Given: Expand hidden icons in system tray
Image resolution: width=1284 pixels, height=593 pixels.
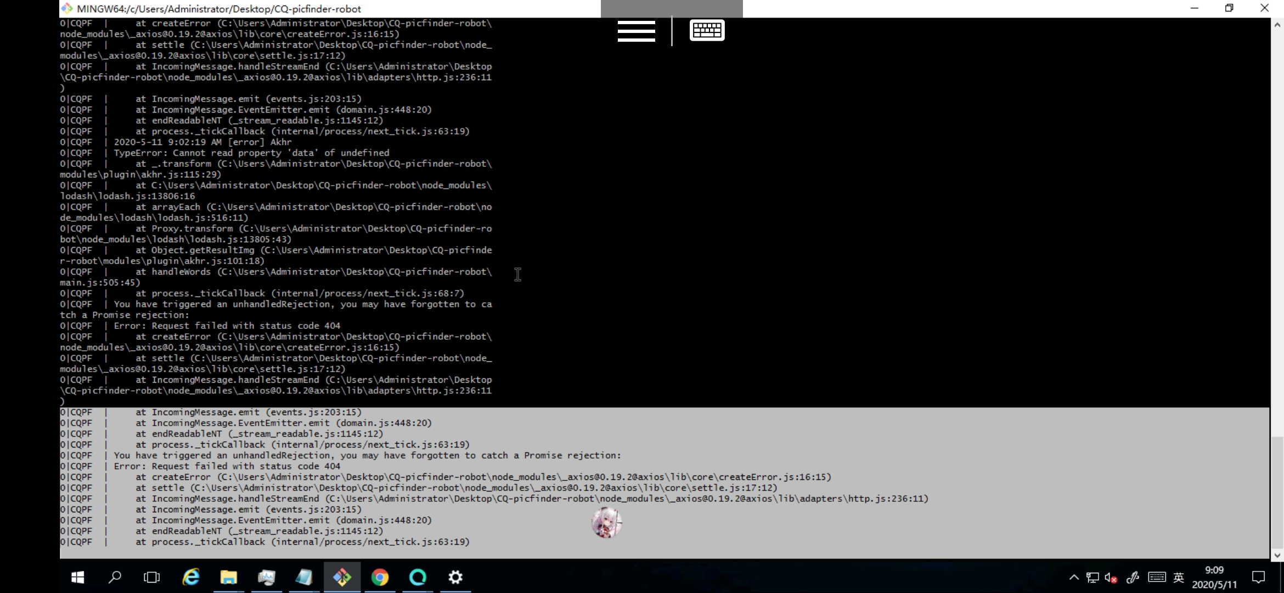Looking at the screenshot, I should click(1074, 577).
